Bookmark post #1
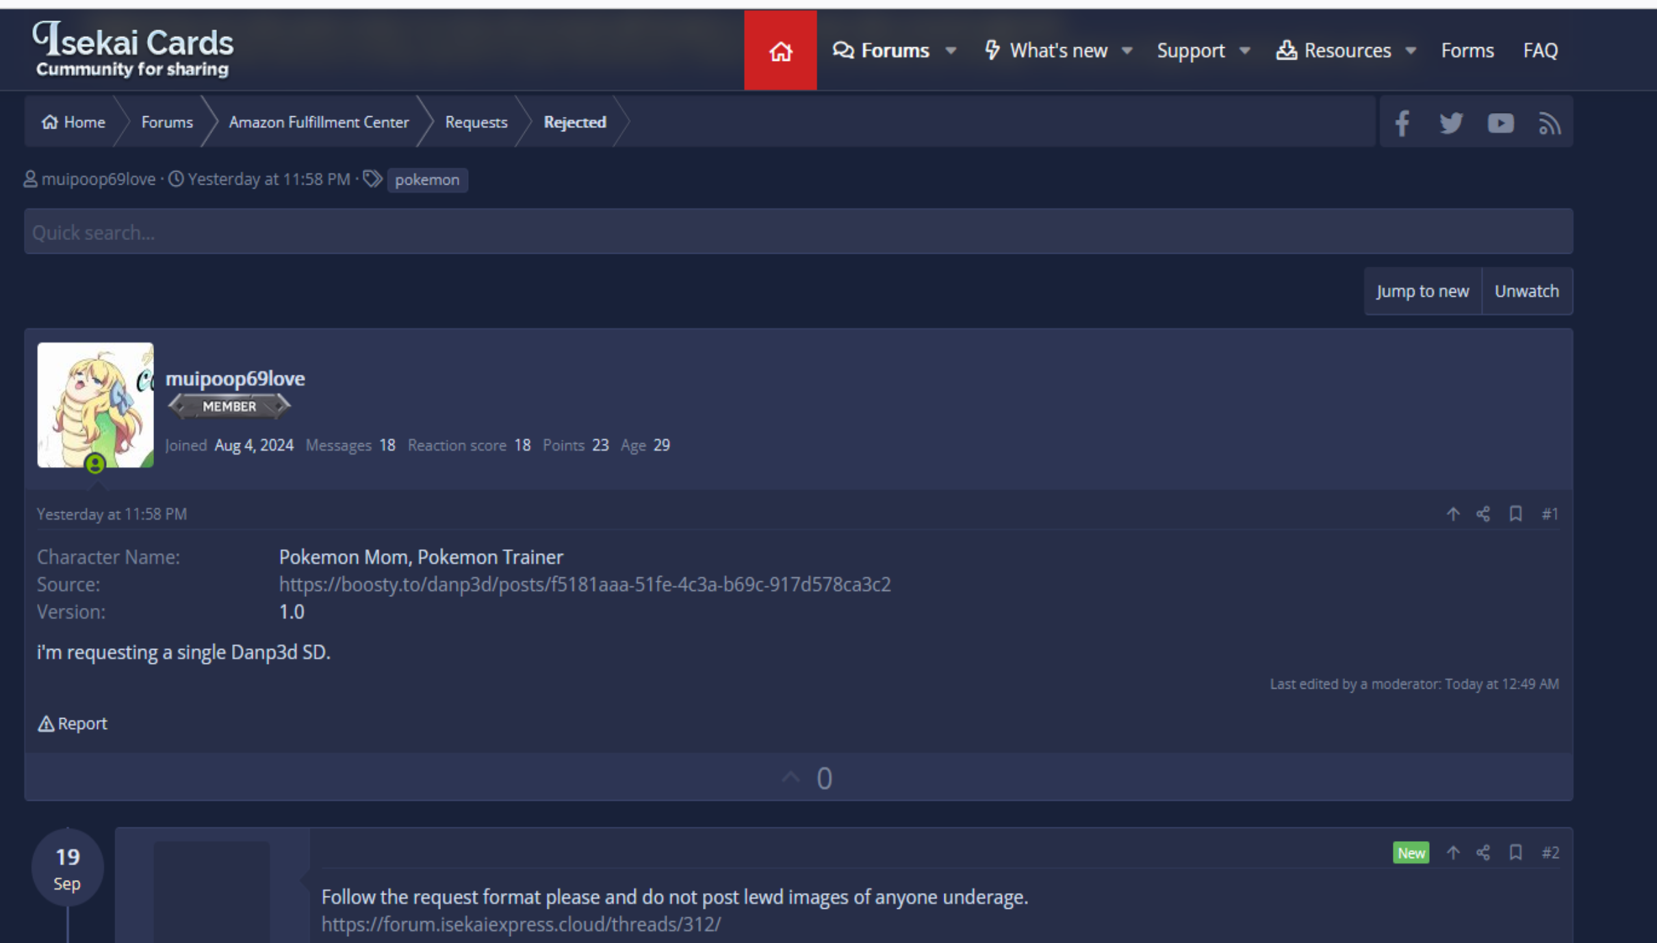Image resolution: width=1657 pixels, height=943 pixels. [x=1515, y=514]
